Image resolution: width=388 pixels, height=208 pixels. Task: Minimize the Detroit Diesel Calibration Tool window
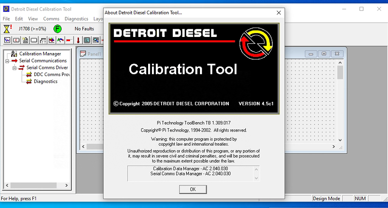click(344, 9)
